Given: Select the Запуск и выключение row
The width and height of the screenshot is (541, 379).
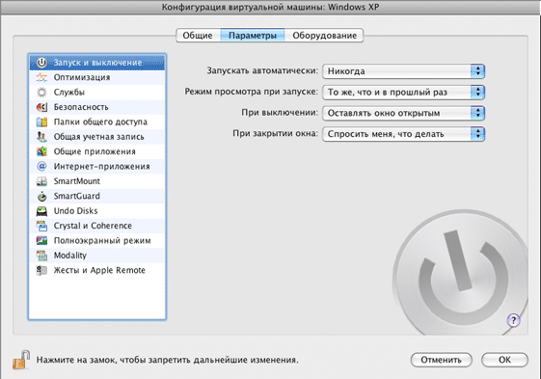Looking at the screenshot, I should (97, 63).
